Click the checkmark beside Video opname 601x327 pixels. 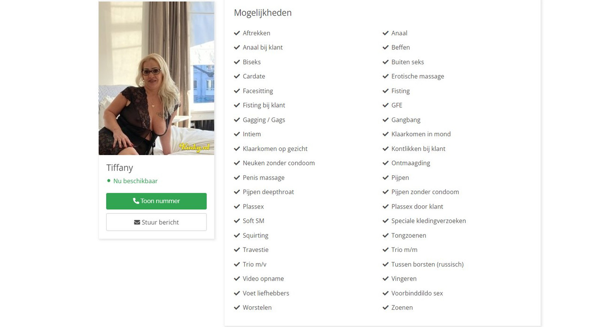[237, 279]
